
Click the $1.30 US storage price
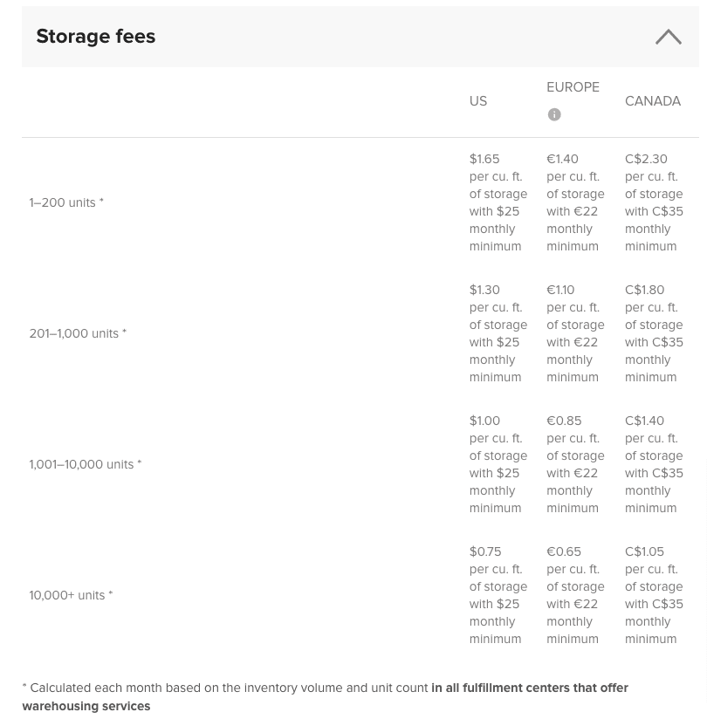(x=484, y=290)
